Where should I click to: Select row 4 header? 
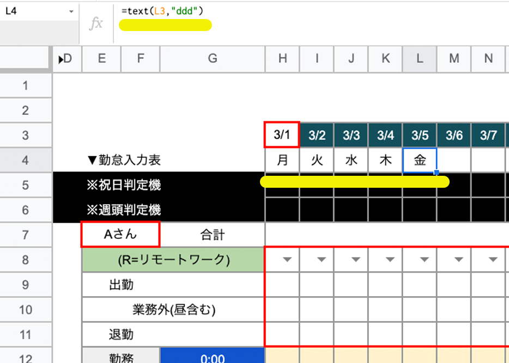click(x=25, y=160)
